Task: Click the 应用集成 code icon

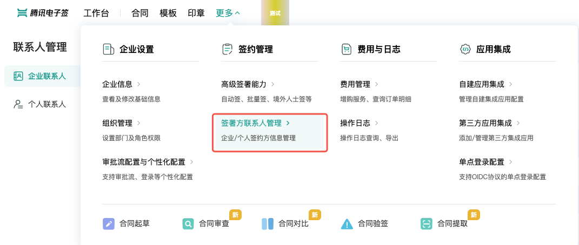Action: pyautogui.click(x=465, y=49)
